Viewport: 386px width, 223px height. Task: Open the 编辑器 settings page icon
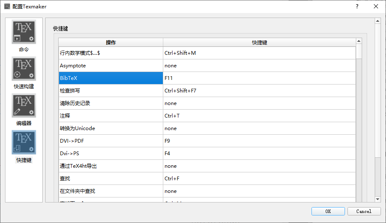point(23,105)
